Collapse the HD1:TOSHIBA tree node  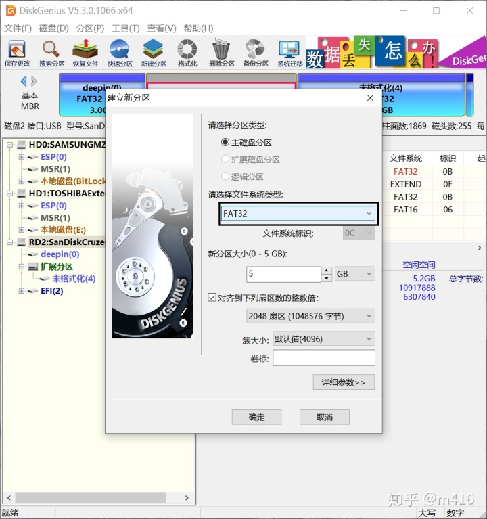[10, 194]
